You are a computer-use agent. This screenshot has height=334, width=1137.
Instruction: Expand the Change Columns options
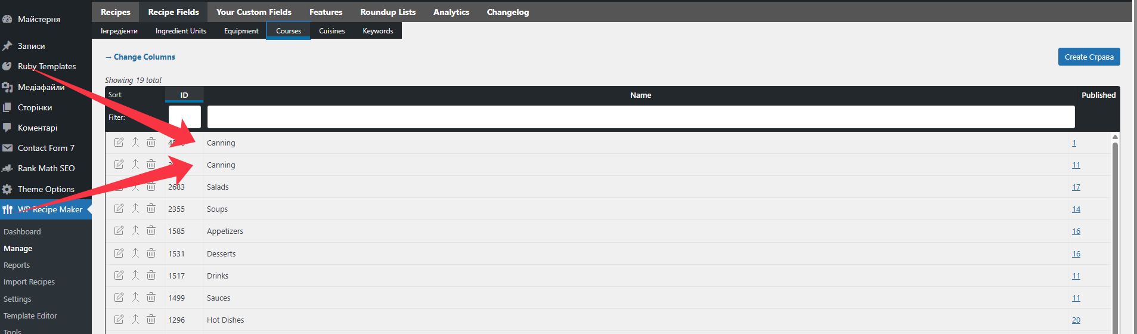(x=140, y=57)
